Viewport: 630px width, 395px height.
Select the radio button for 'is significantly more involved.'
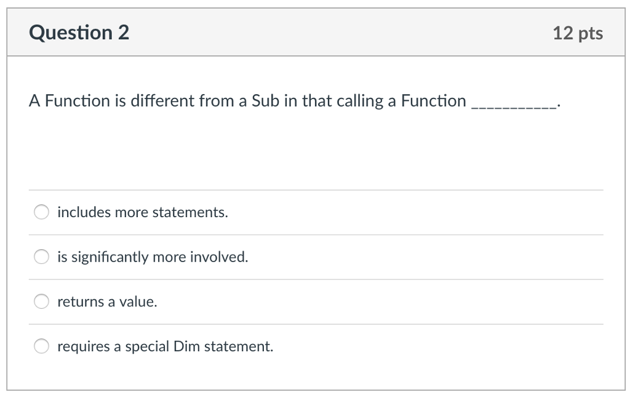point(41,257)
